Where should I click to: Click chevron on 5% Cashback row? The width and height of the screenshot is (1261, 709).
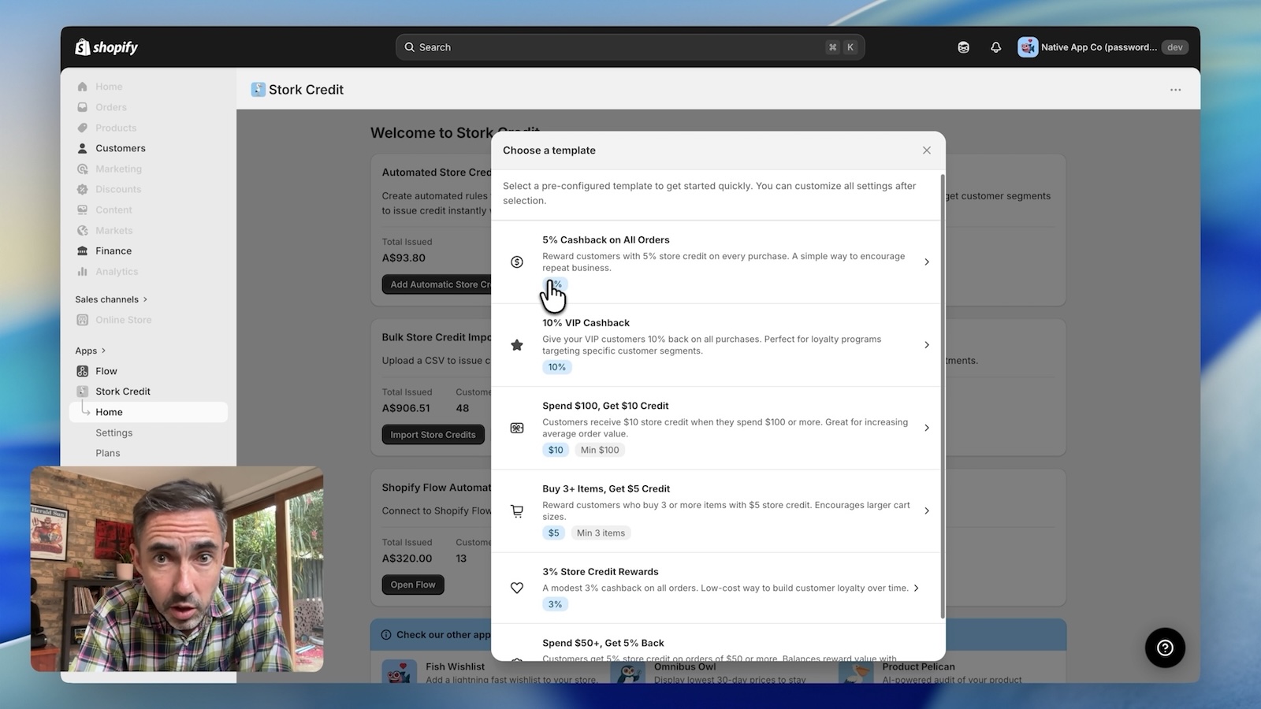tap(927, 262)
